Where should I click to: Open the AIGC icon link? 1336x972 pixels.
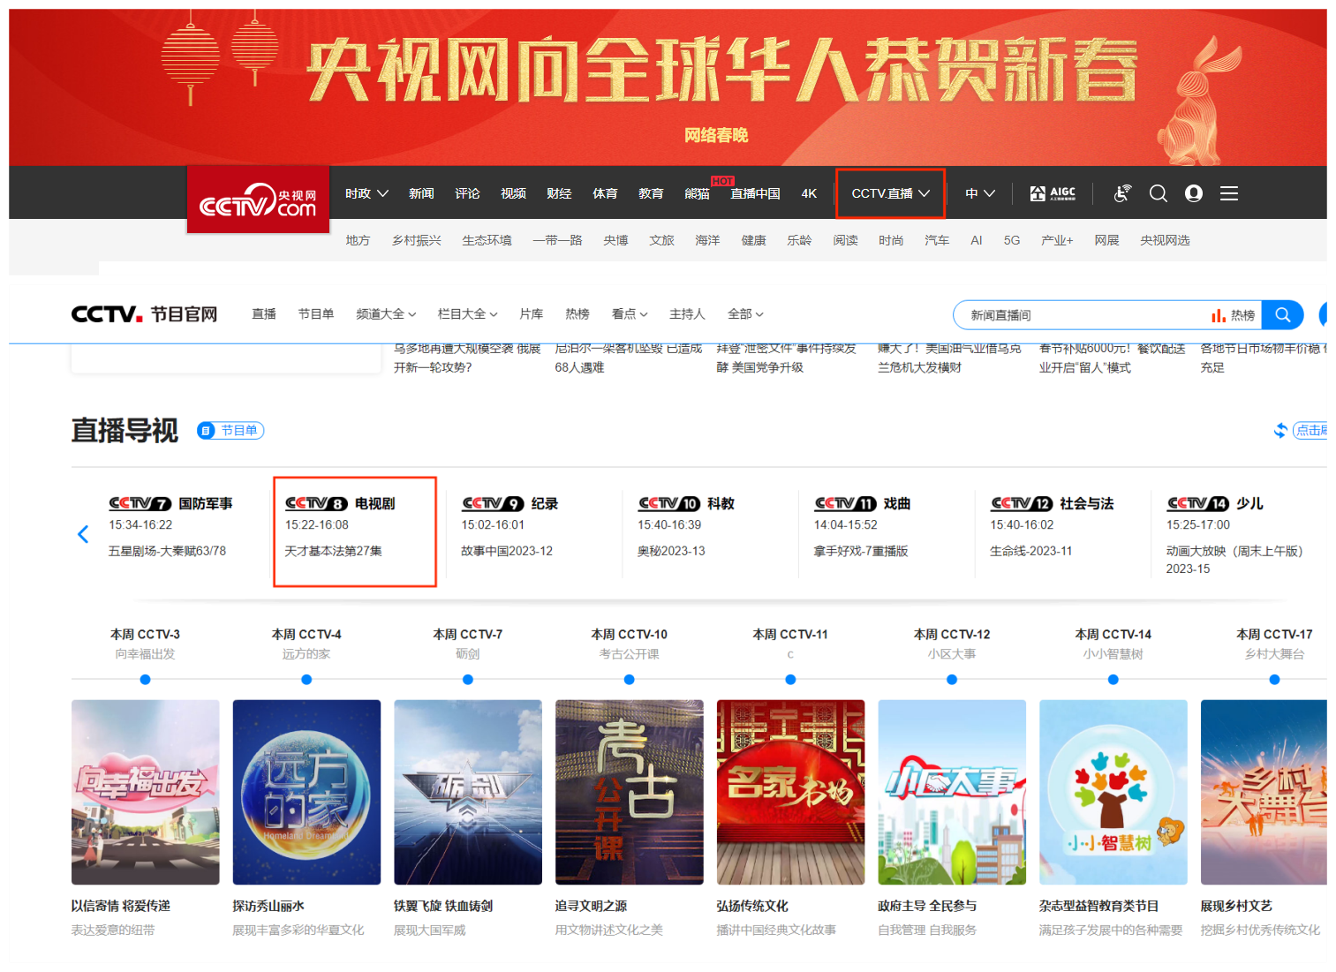1053,193
